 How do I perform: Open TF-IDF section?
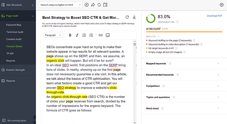tap(10, 53)
